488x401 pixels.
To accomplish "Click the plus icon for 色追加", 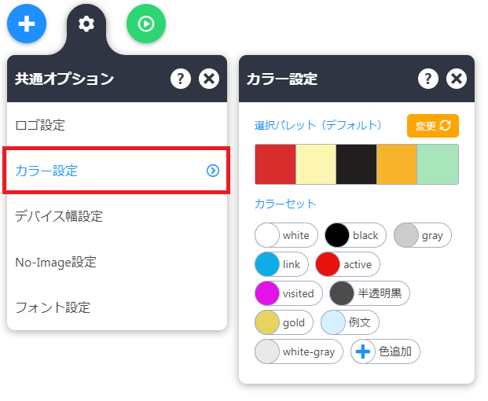I will [363, 351].
